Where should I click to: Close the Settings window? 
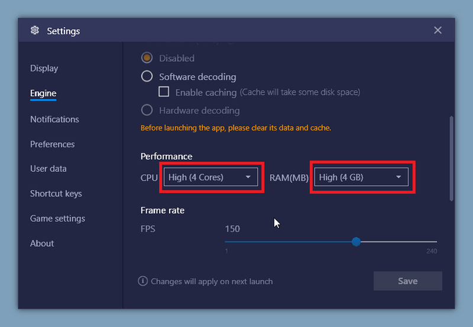tap(438, 30)
